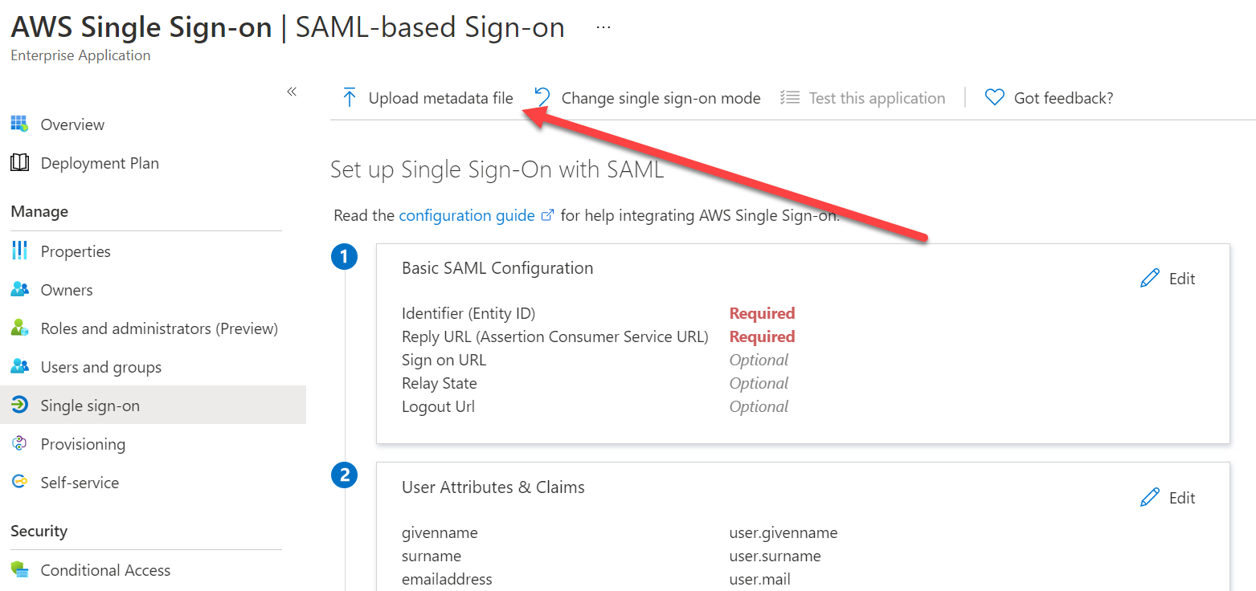Edit User Attributes & Claims section
Screen dimensions: 1256x591
(x=1168, y=498)
